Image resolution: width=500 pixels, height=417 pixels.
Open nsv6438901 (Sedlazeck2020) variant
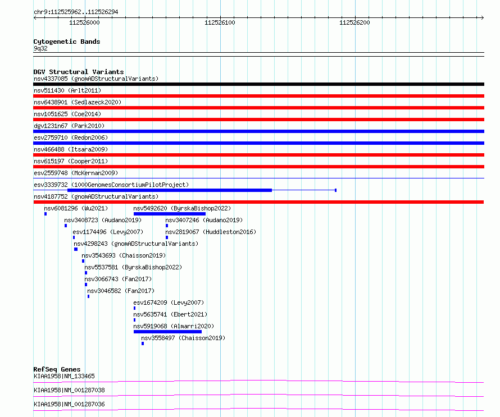coord(78,102)
